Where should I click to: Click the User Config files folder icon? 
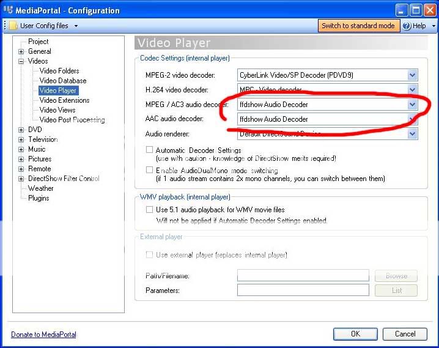tap(13, 26)
